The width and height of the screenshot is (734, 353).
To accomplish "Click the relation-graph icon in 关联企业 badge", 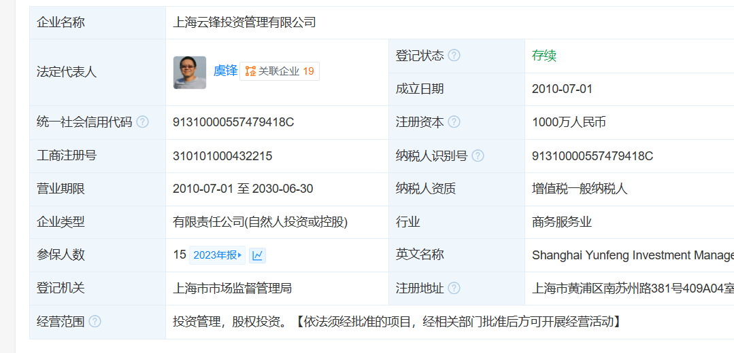I will tap(250, 71).
